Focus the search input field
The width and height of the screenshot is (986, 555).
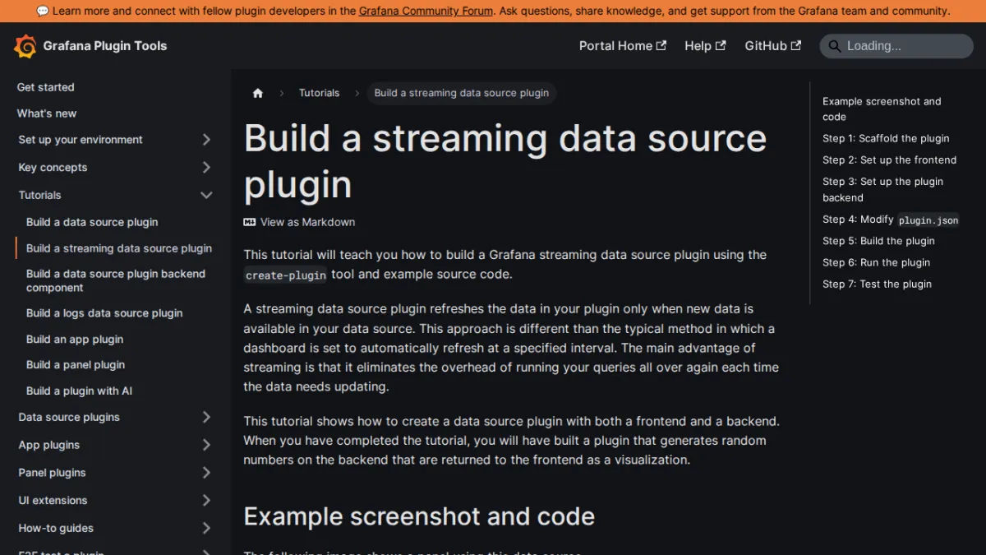click(896, 46)
